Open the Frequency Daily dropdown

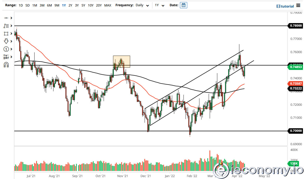[142, 5]
